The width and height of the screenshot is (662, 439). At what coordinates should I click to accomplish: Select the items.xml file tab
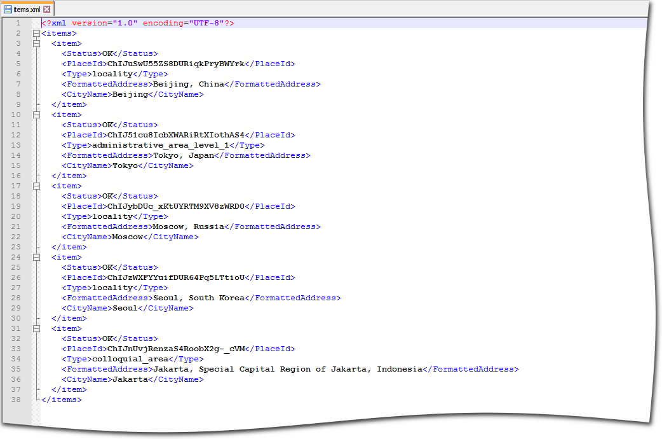[27, 10]
